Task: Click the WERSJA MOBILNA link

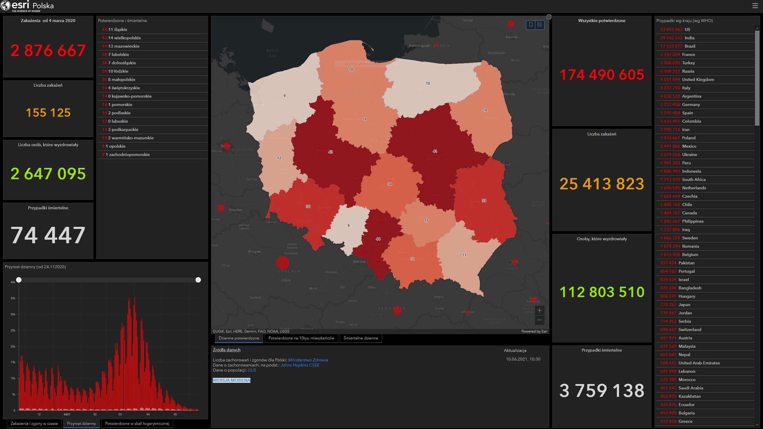Action: 232,380
